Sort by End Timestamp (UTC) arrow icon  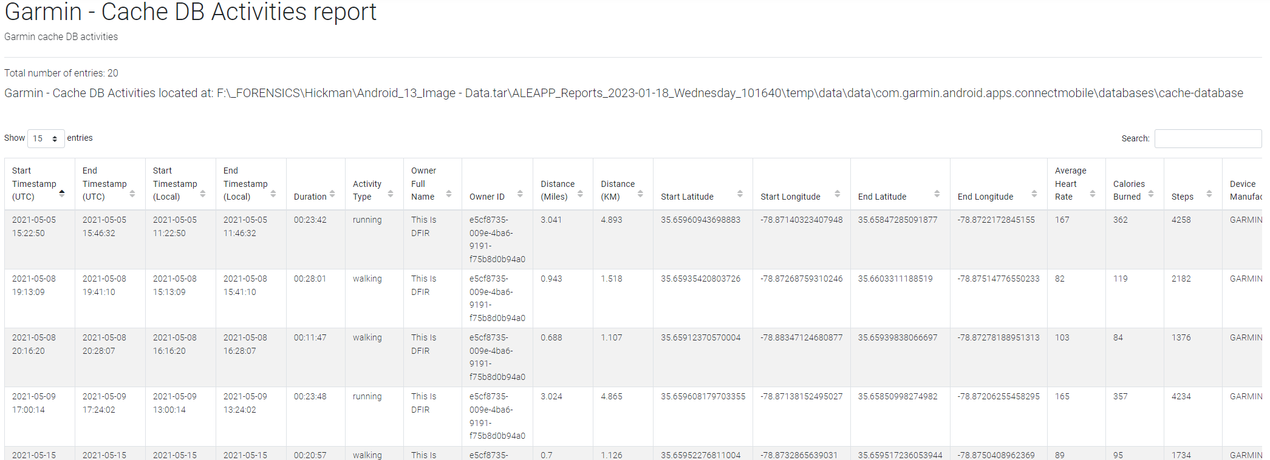click(132, 194)
